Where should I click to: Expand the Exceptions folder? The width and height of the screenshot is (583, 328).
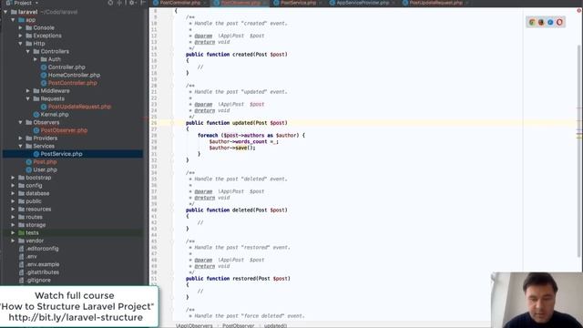20,36
